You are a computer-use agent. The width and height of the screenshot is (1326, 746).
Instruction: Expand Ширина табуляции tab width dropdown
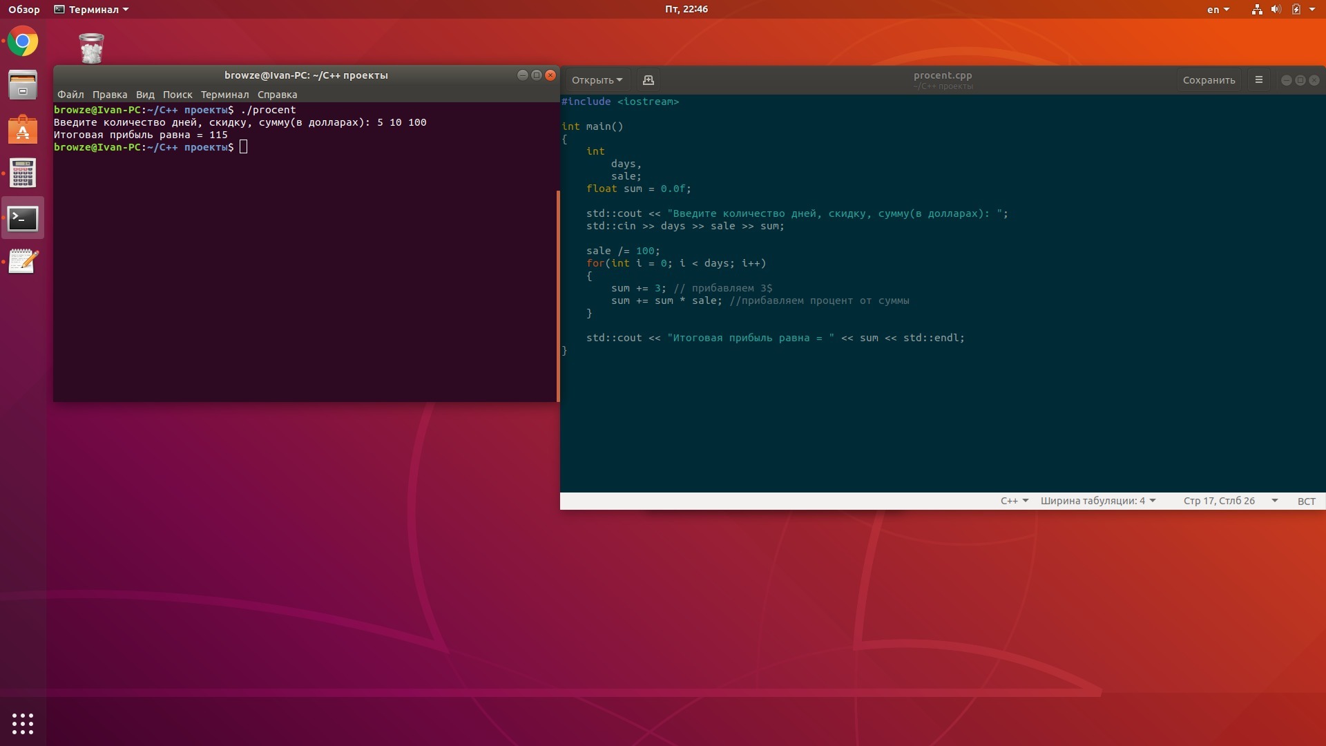tap(1097, 501)
